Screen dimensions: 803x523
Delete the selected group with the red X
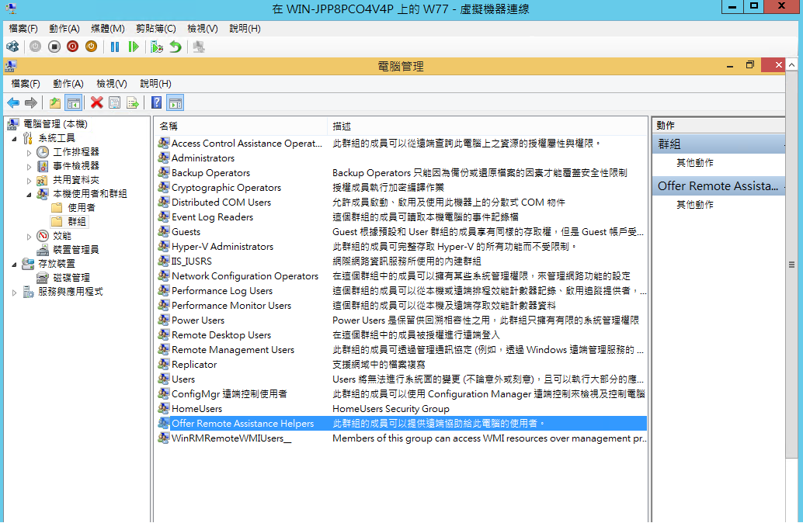point(96,103)
